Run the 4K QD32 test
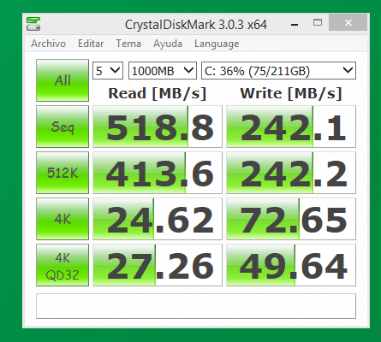 (63, 265)
